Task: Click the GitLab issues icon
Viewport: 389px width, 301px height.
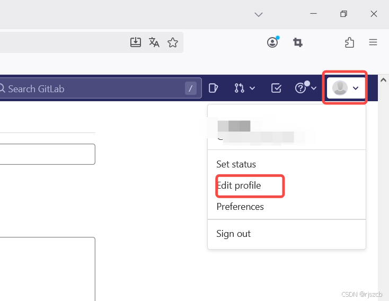Action: [214, 88]
